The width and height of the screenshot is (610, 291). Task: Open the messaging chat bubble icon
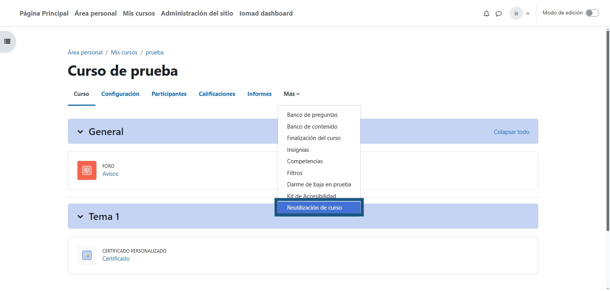(498, 14)
